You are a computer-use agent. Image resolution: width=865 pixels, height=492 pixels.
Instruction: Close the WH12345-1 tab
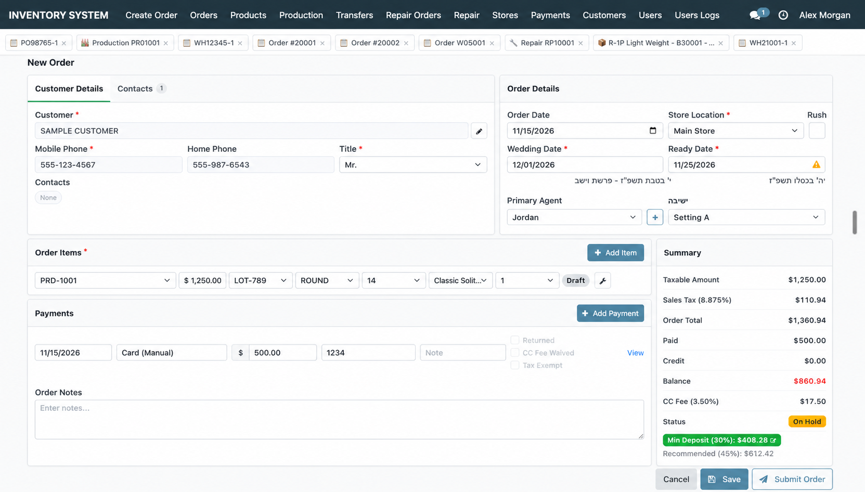[240, 43]
